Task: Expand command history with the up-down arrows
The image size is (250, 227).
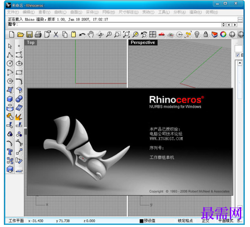Action: (223, 24)
